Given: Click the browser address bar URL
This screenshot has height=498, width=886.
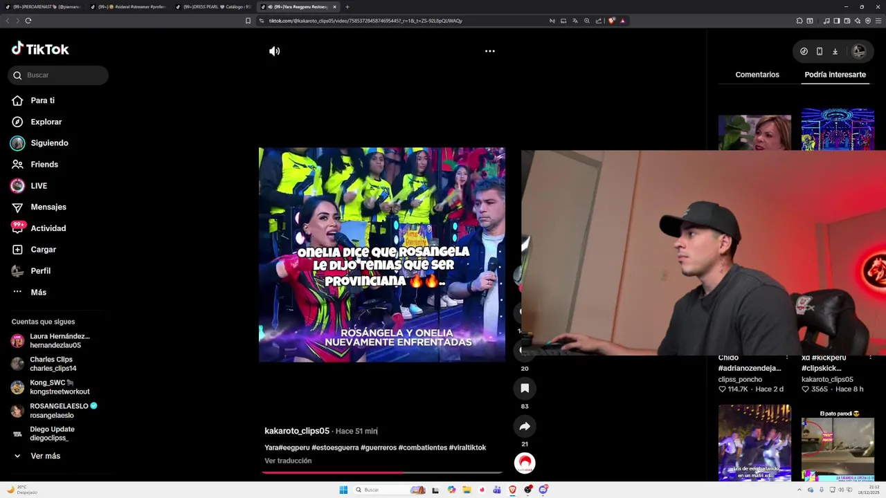Looking at the screenshot, I should 365,21.
